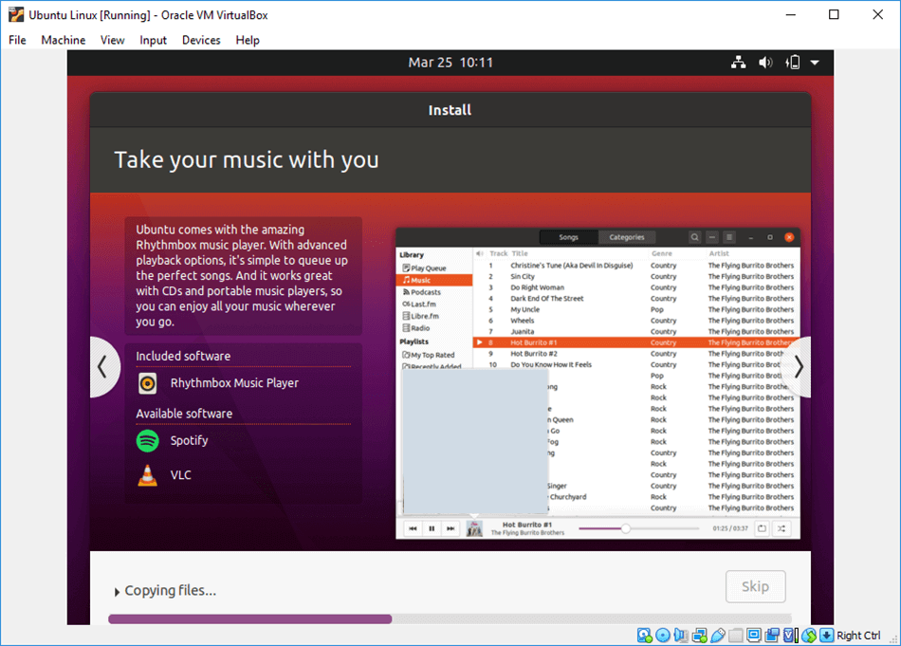The image size is (901, 646).
Task: Sort by the Title column header
Action: pyautogui.click(x=520, y=253)
